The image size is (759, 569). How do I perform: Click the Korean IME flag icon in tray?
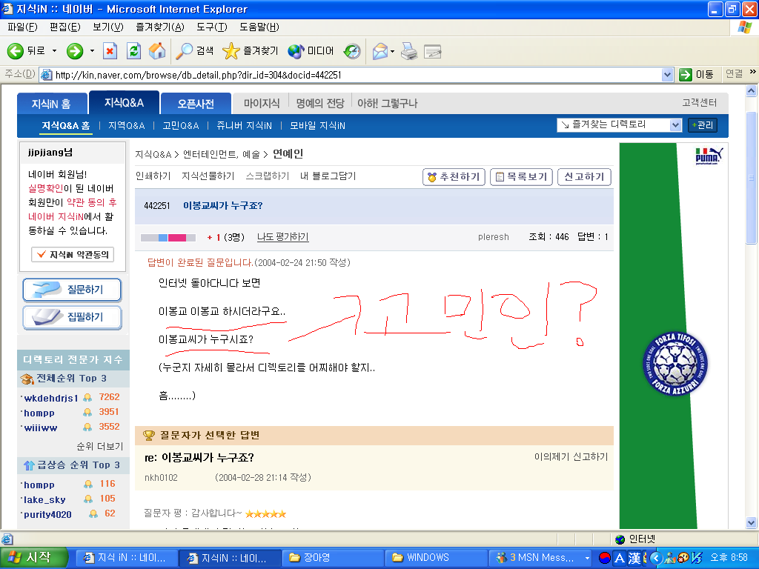point(605,558)
